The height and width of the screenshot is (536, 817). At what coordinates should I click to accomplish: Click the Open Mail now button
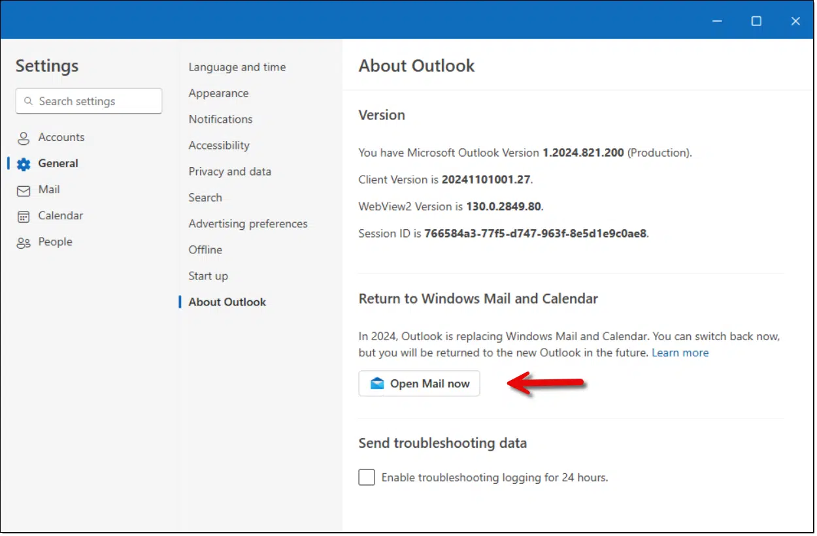point(419,384)
